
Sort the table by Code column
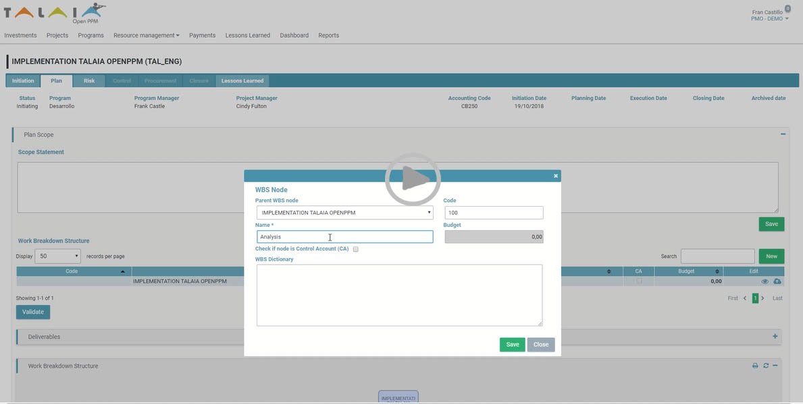pyautogui.click(x=74, y=272)
